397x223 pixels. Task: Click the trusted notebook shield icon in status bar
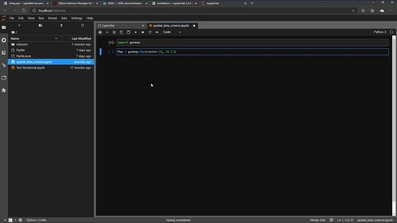click(x=331, y=220)
